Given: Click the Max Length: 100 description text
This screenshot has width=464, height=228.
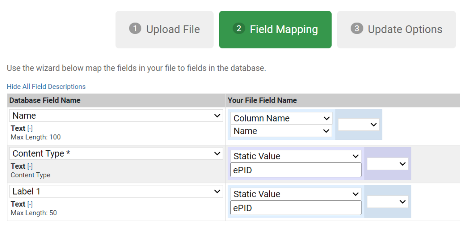Looking at the screenshot, I should click(36, 137).
